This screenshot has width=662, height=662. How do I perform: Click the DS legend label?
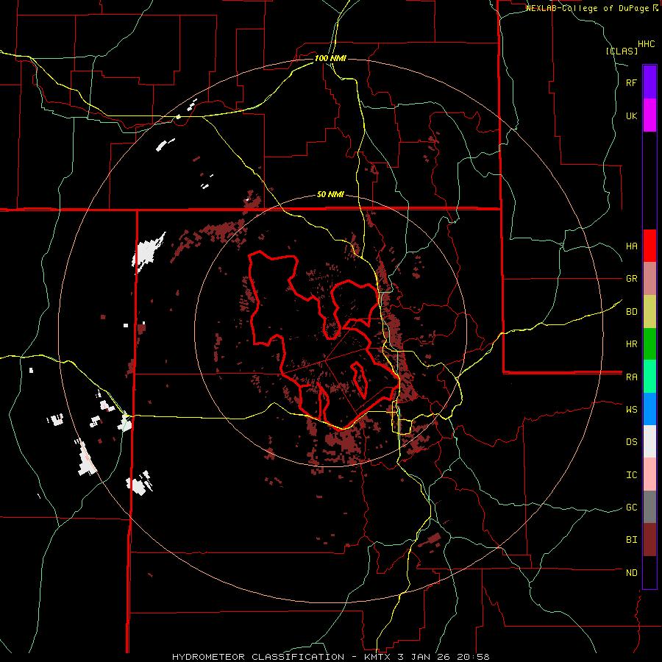[631, 442]
